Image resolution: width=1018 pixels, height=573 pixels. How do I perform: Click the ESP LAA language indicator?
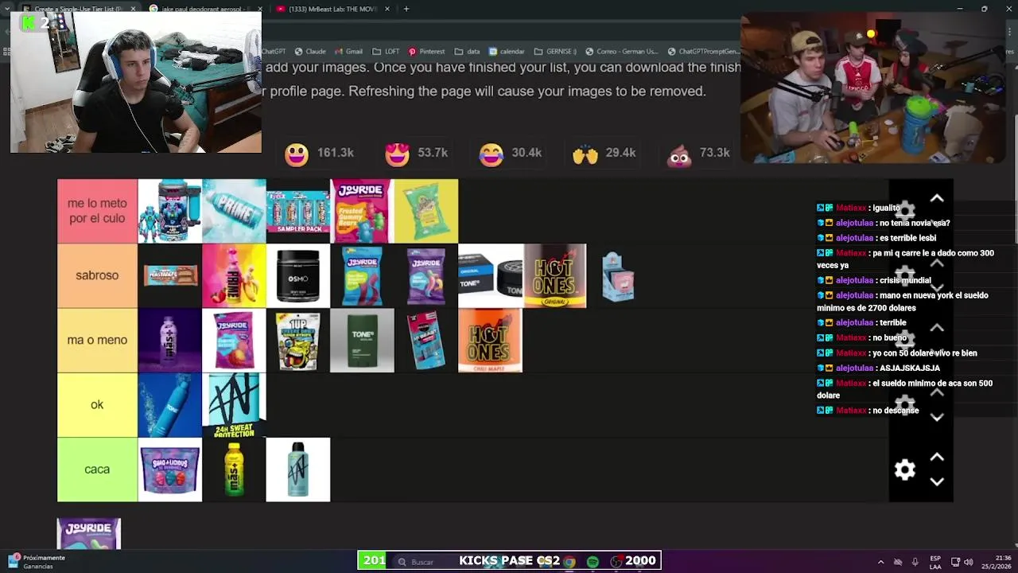pos(935,562)
